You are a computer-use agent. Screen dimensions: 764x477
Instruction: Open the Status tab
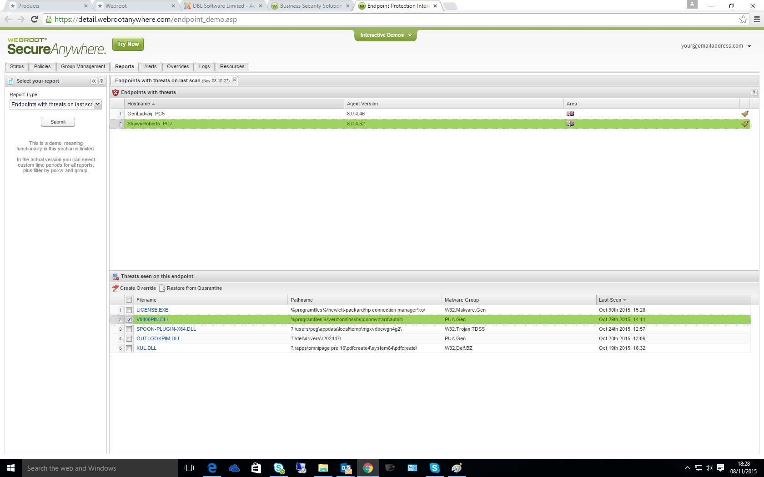(x=17, y=66)
